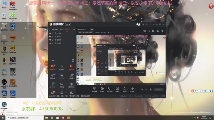Click the taskbar clock showing 11:58
The width and height of the screenshot is (214, 120).
204,118
